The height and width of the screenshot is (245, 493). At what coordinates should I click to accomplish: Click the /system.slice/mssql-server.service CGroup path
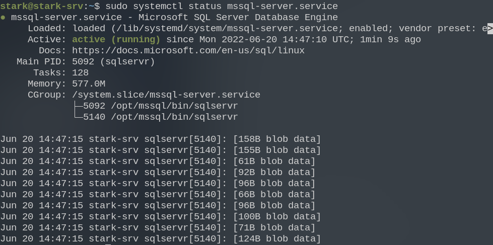166,95
